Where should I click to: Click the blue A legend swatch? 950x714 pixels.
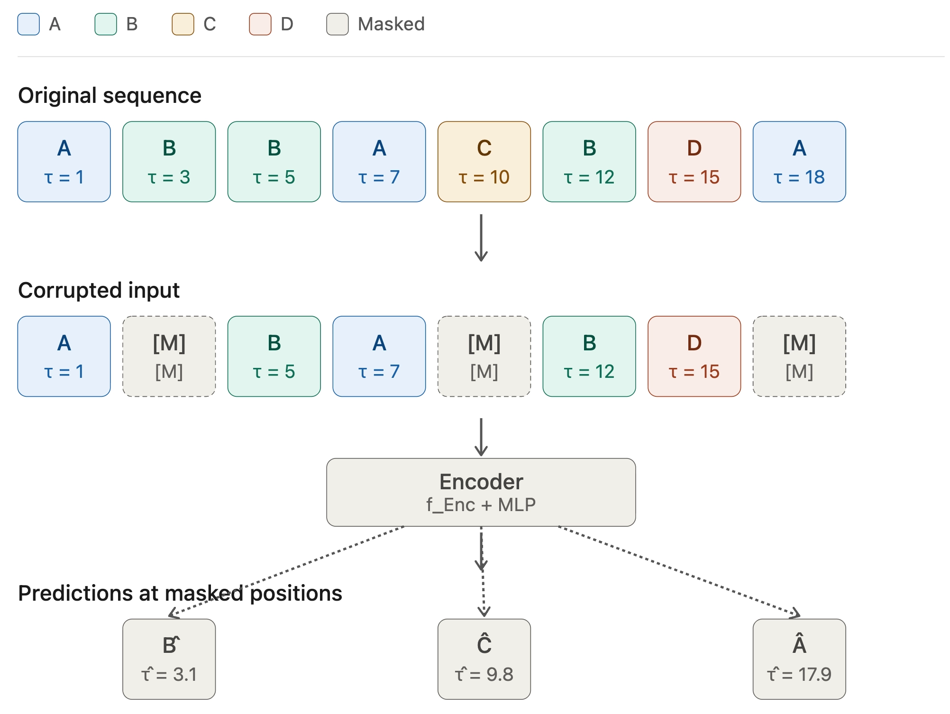pyautogui.click(x=28, y=24)
